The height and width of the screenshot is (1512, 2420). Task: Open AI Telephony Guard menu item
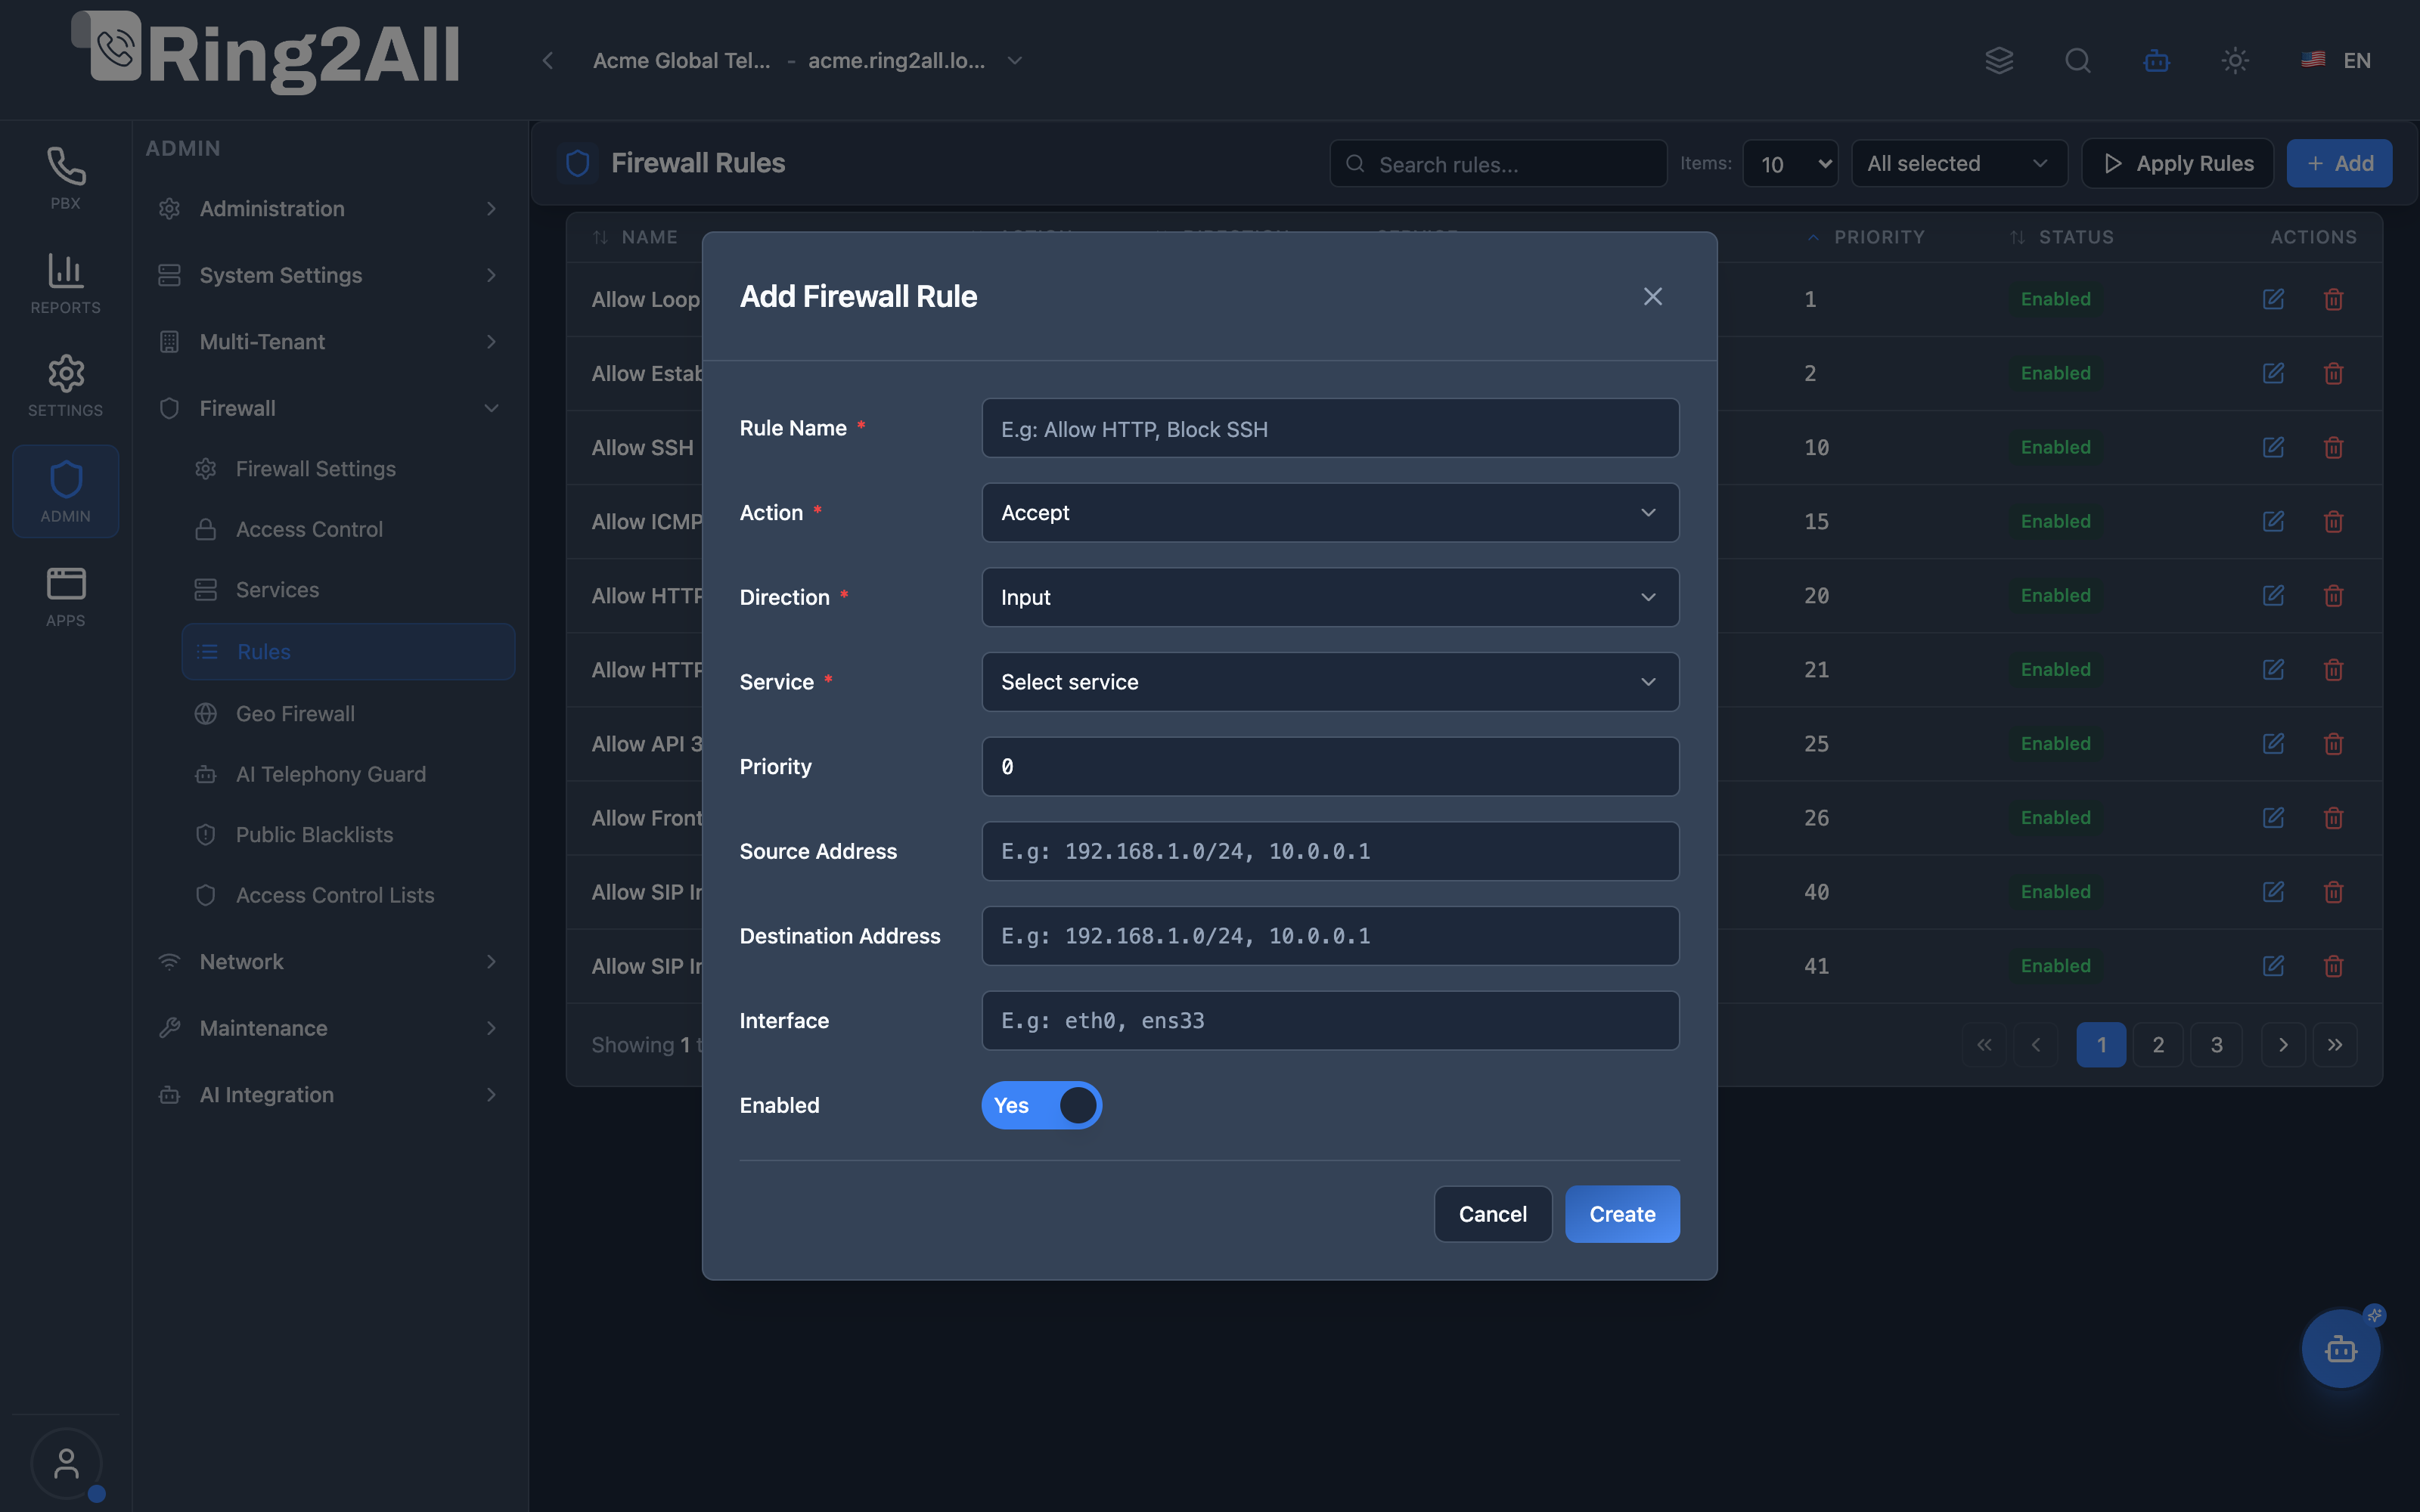(348, 774)
